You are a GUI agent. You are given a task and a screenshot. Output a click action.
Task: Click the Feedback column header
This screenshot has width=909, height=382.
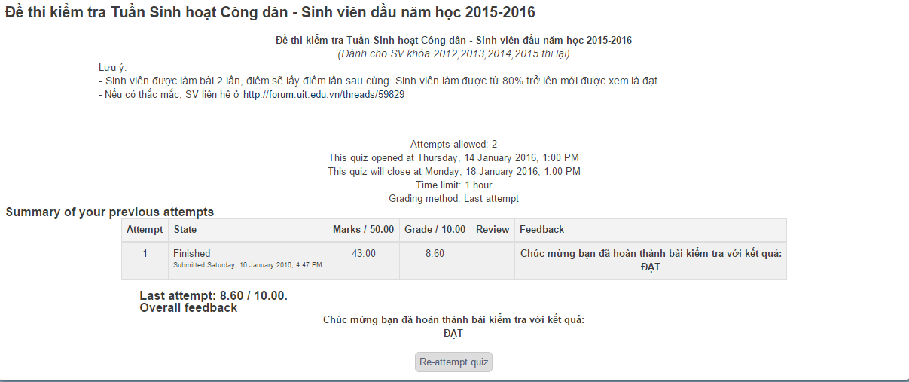coord(541,229)
